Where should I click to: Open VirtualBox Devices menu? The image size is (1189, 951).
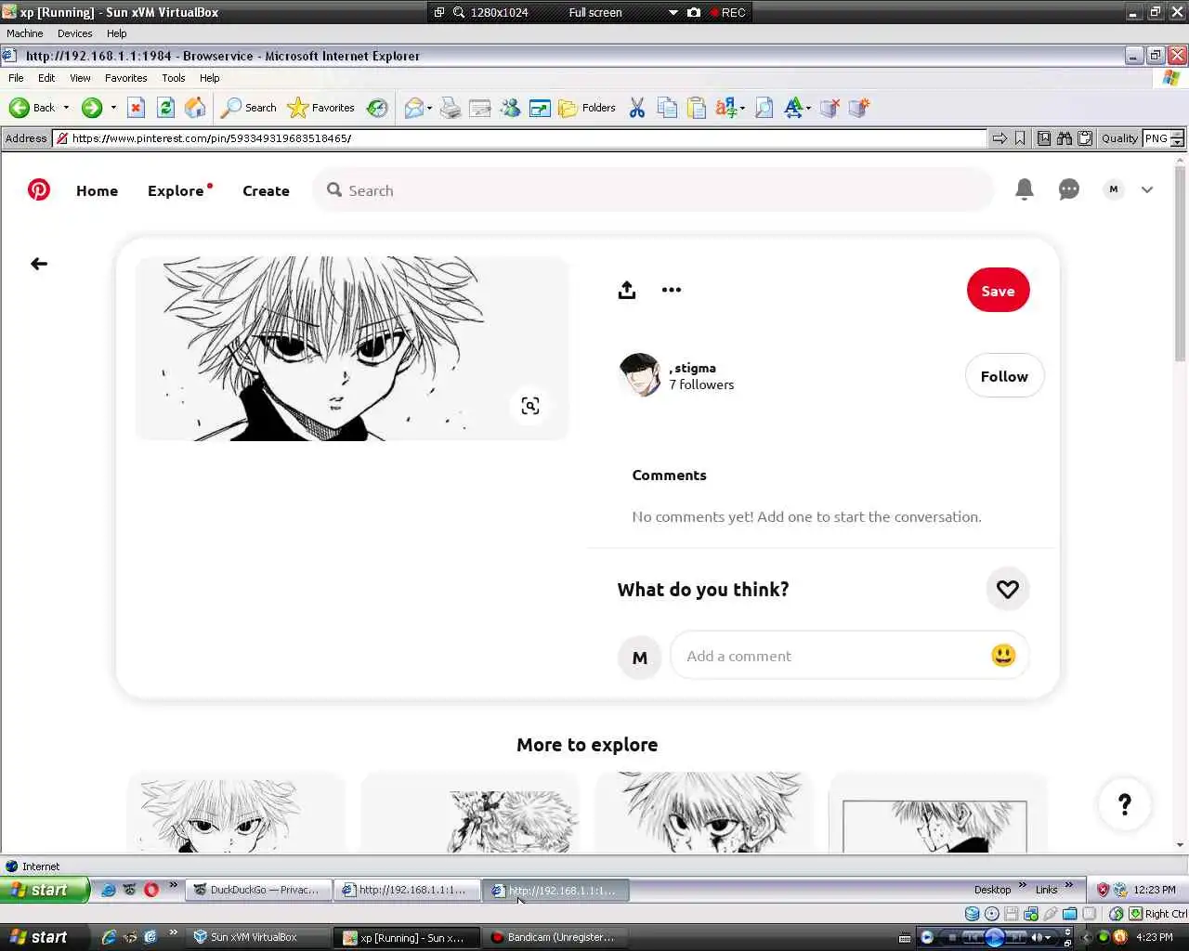coord(74,33)
